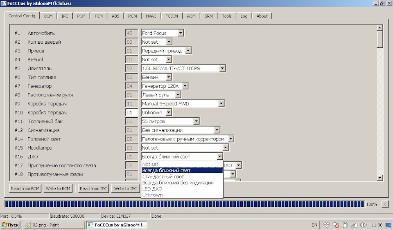Switch to 02.png - Paint taskbar window
This screenshot has width=393, height=230.
[54, 225]
